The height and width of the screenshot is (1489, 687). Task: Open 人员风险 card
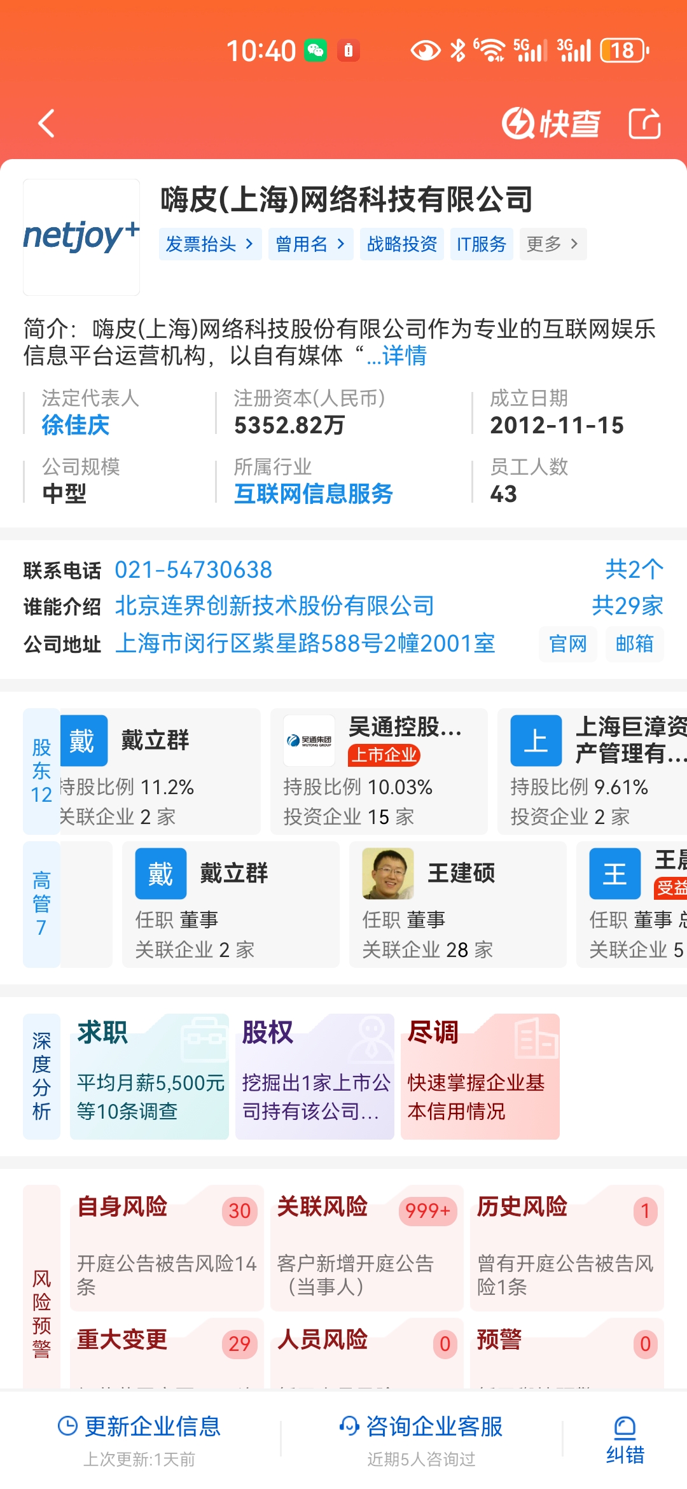pyautogui.click(x=367, y=1353)
